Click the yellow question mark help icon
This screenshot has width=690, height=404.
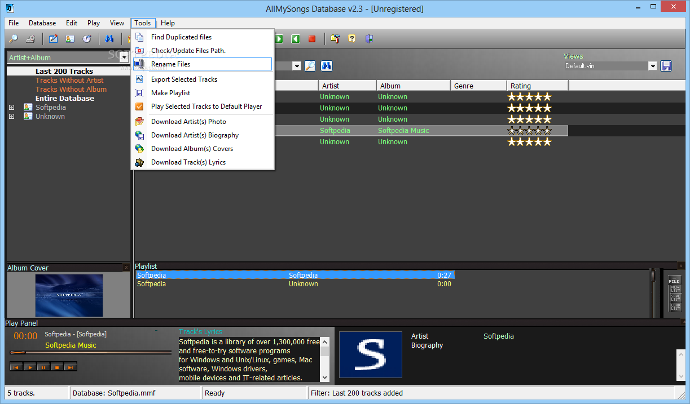(x=351, y=39)
